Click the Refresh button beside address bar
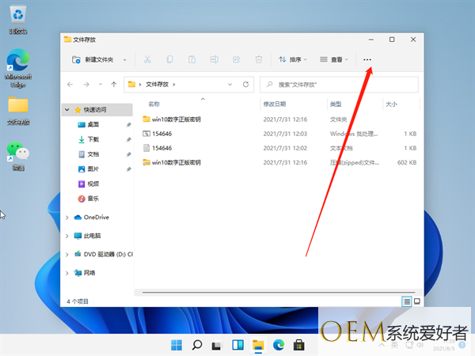Viewport: 475px width, 356px height. 246,84
